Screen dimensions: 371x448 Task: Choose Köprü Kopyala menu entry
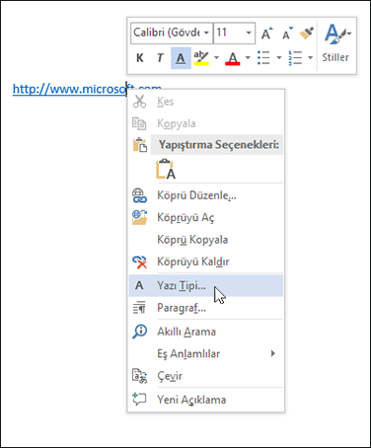206,240
